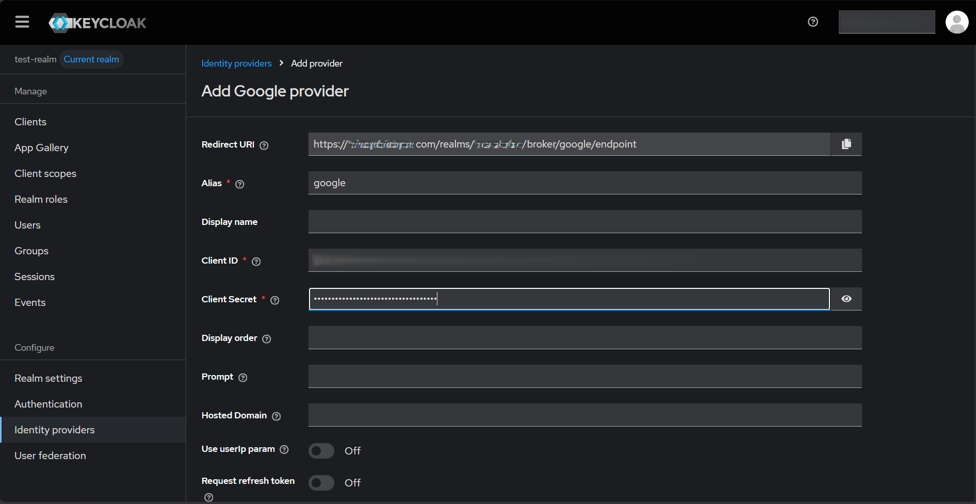This screenshot has width=976, height=504.
Task: Click the Alias input containing google
Action: click(x=585, y=183)
